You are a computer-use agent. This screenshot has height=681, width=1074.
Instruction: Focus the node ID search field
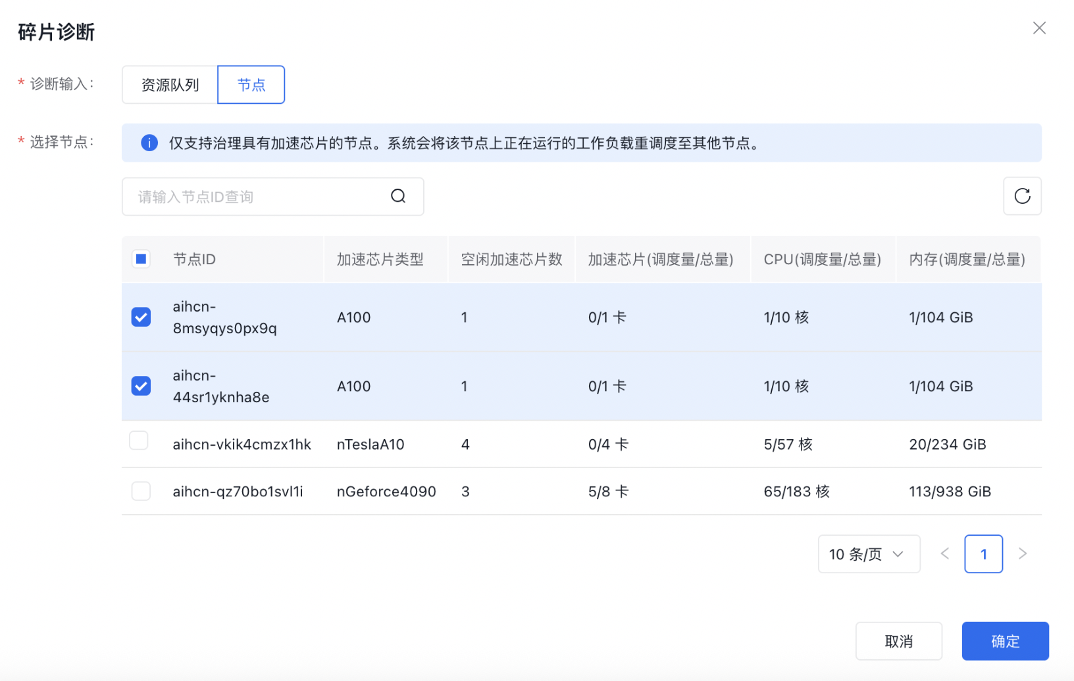click(260, 197)
